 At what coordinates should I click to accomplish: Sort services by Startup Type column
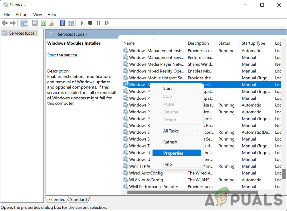(x=253, y=43)
